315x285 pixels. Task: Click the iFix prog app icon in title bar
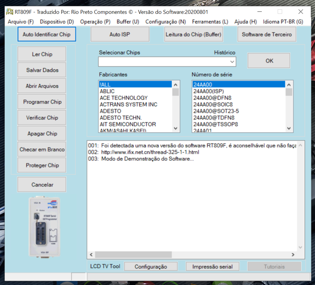(9, 11)
